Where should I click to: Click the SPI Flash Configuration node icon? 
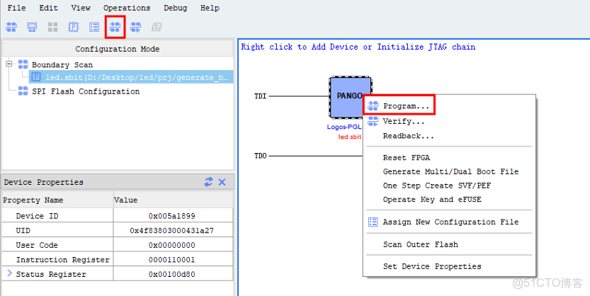coord(23,91)
